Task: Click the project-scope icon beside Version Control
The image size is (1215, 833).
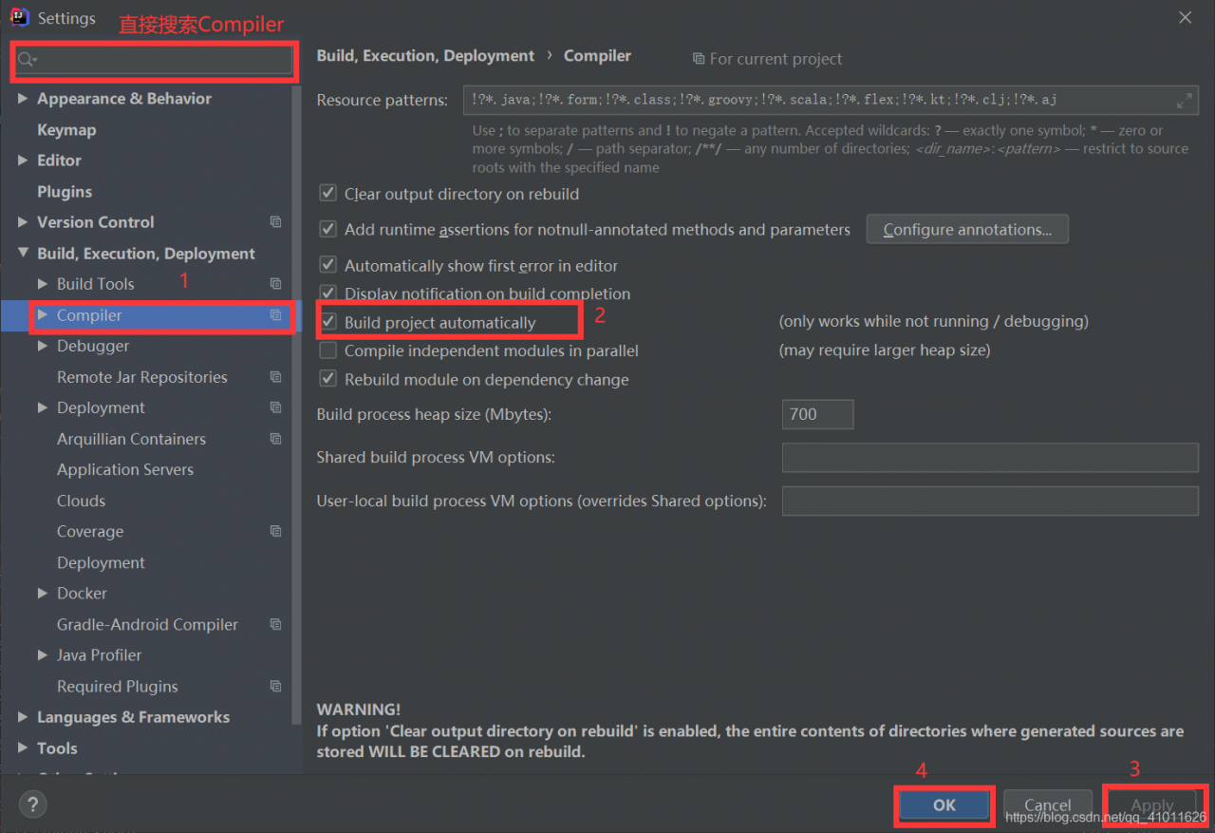Action: (x=275, y=222)
